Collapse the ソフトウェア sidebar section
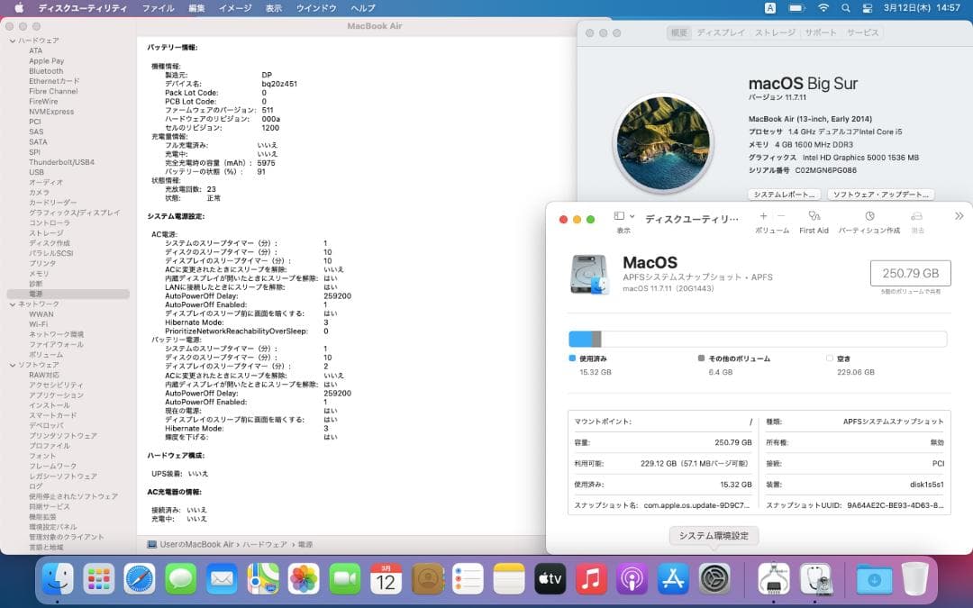Screen dimensions: 973x608 [13, 365]
